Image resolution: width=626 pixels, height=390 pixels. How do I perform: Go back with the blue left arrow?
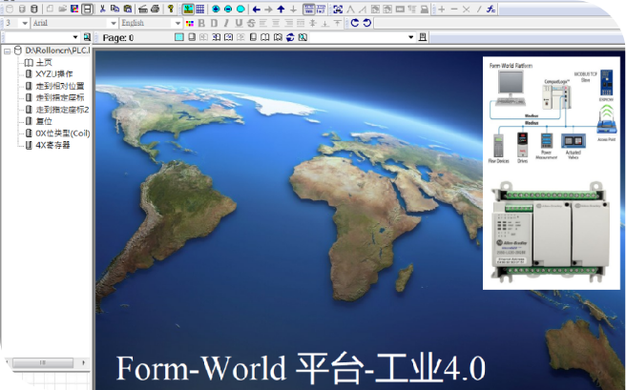click(x=256, y=9)
